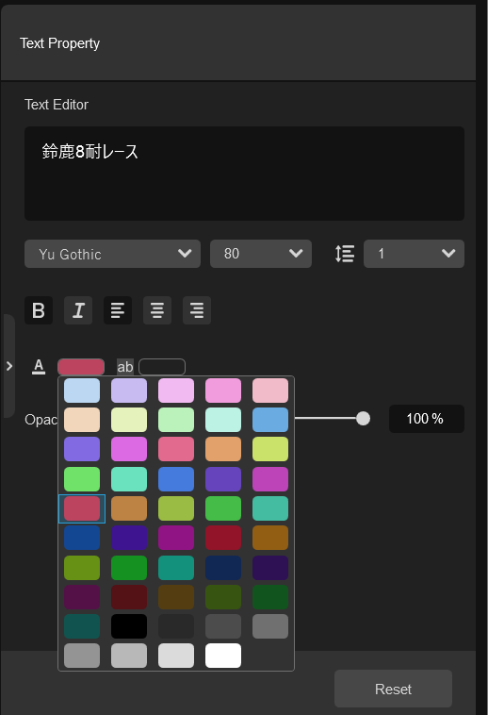The width and height of the screenshot is (488, 715).
Task: Click the Reset button
Action: click(x=393, y=689)
